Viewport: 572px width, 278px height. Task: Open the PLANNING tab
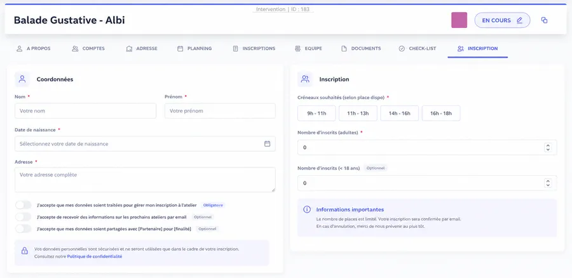pyautogui.click(x=194, y=48)
